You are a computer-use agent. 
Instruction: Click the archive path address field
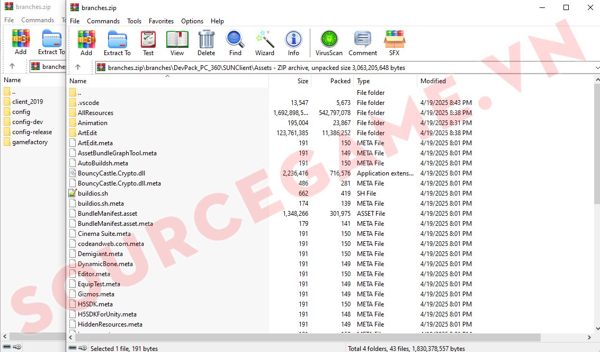[344, 67]
